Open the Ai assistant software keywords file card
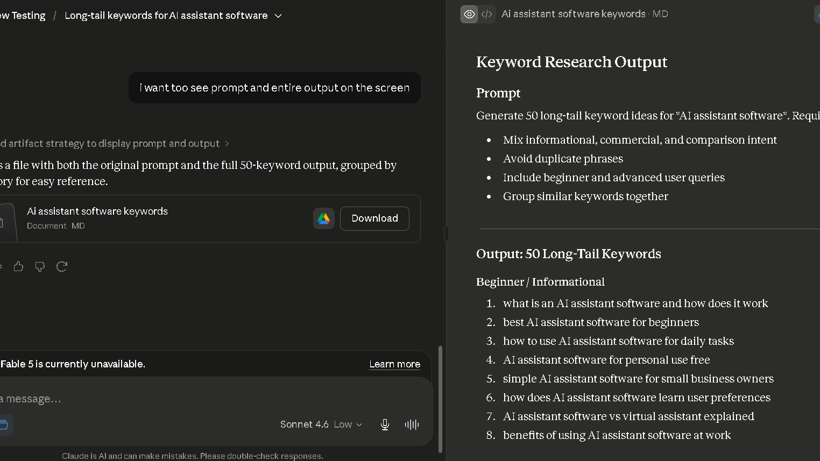 click(210, 218)
